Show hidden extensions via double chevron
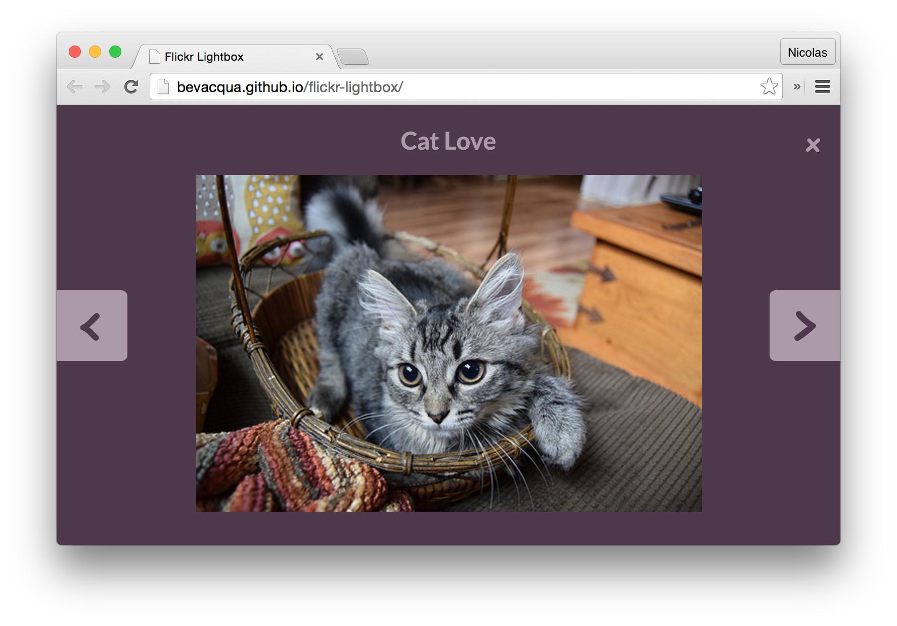Screen dimensions: 897x626 pyautogui.click(x=797, y=86)
